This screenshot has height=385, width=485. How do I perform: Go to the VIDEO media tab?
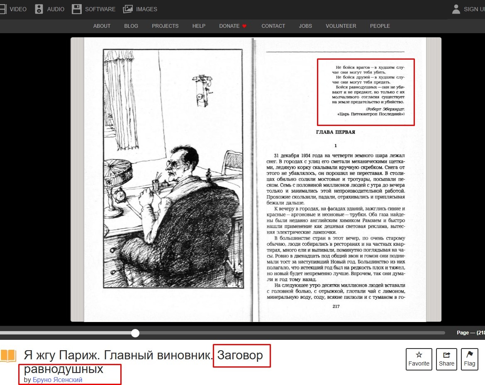[18, 9]
